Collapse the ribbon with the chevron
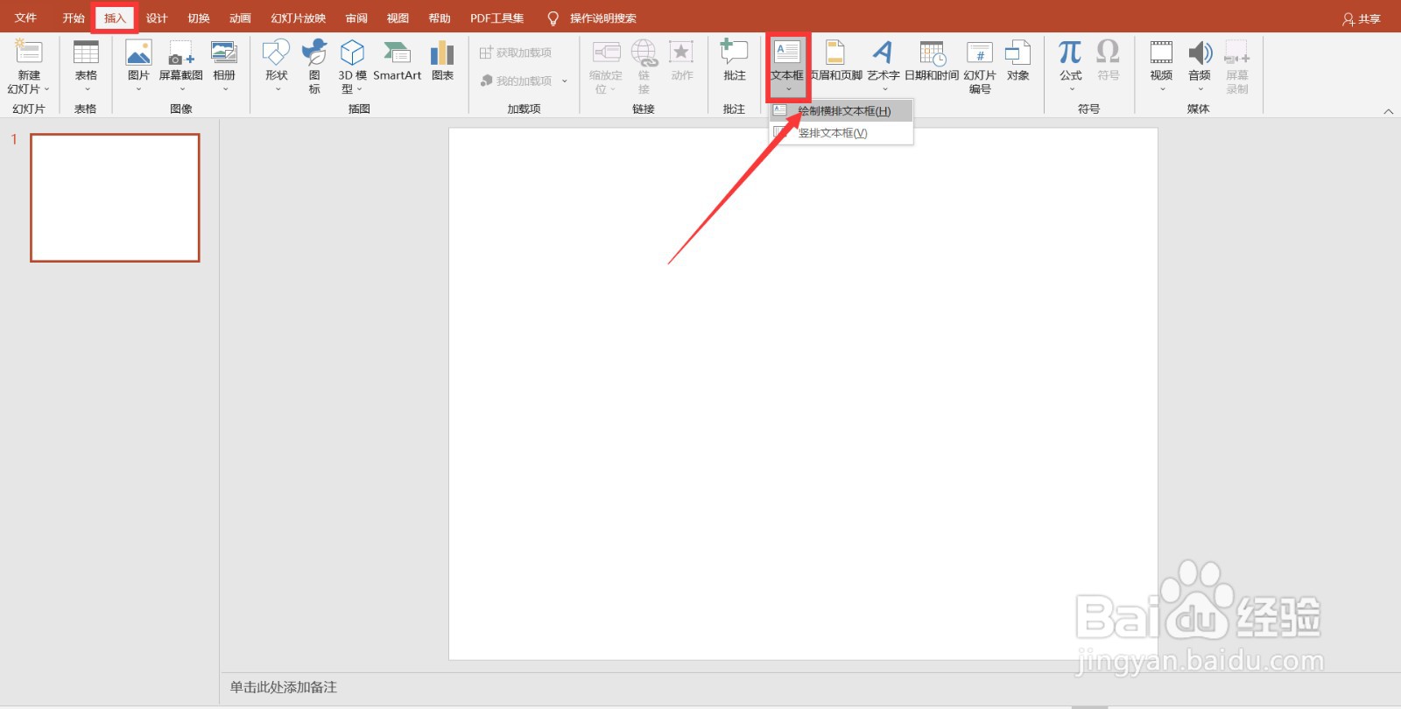 pos(1388,111)
